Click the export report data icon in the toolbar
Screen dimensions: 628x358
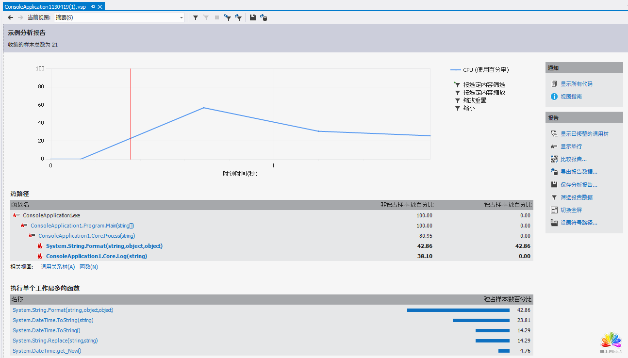click(264, 17)
